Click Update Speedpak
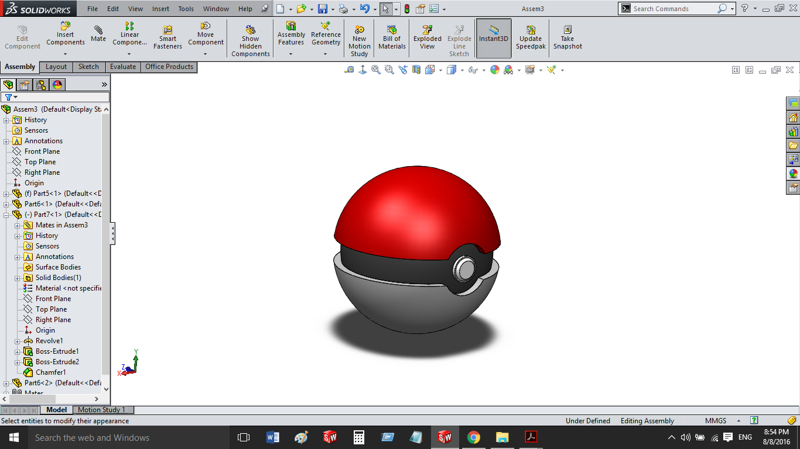This screenshot has height=449, width=800. click(531, 38)
